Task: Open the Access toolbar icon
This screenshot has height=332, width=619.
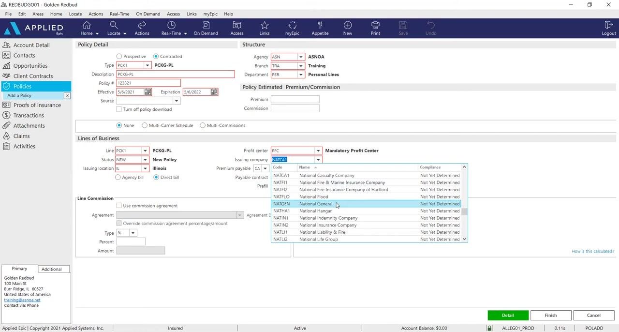Action: pos(237,28)
